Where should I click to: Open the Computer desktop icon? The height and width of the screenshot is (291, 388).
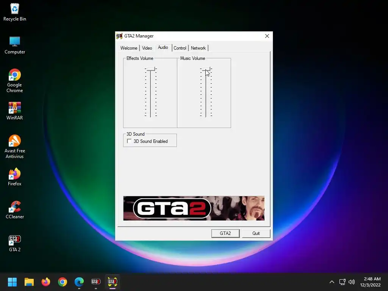15,45
